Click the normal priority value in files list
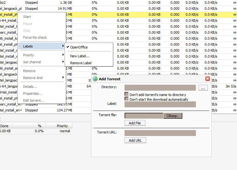The image size is (237, 170). click(x=65, y=131)
